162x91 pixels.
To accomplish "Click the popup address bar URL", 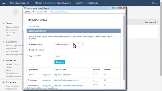I will (49, 12).
